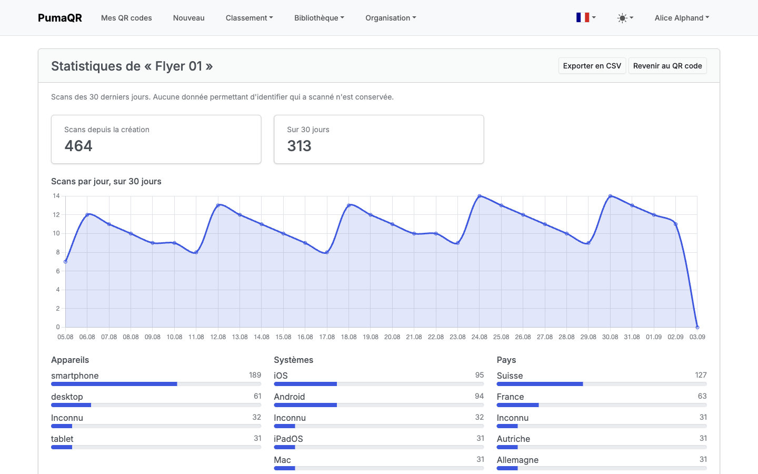Open the sun theme switcher
Image resolution: width=758 pixels, height=474 pixels.
tap(625, 18)
